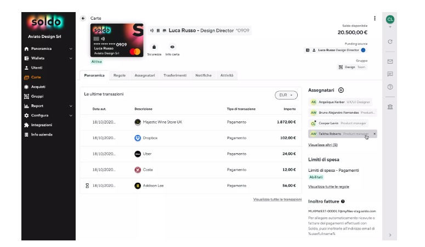Click Visualizza tutte le transazioni link
Image resolution: width=425 pixels, height=247 pixels.
point(277,199)
